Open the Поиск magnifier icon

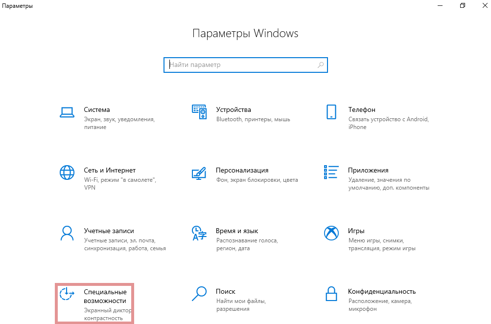point(199,294)
